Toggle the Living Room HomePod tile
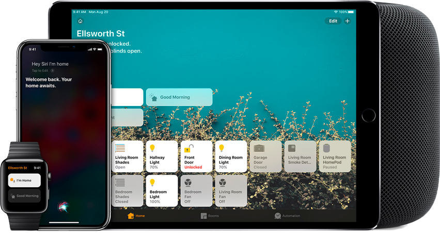The height and width of the screenshot is (233, 440). 335,156
